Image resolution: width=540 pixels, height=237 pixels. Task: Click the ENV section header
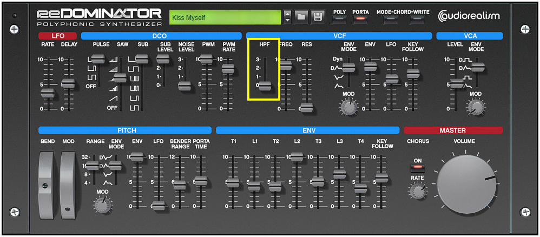[308, 130]
